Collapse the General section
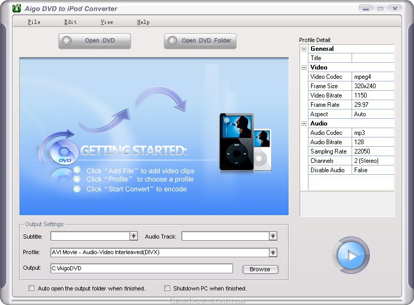414x305 pixels. pyautogui.click(x=304, y=49)
